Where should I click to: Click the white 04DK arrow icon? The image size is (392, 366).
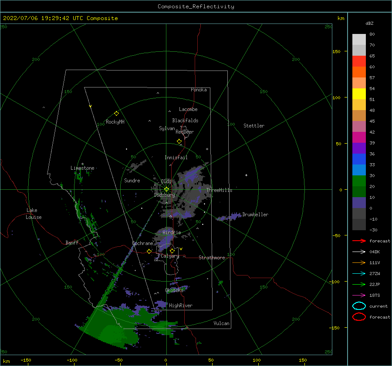click(359, 252)
